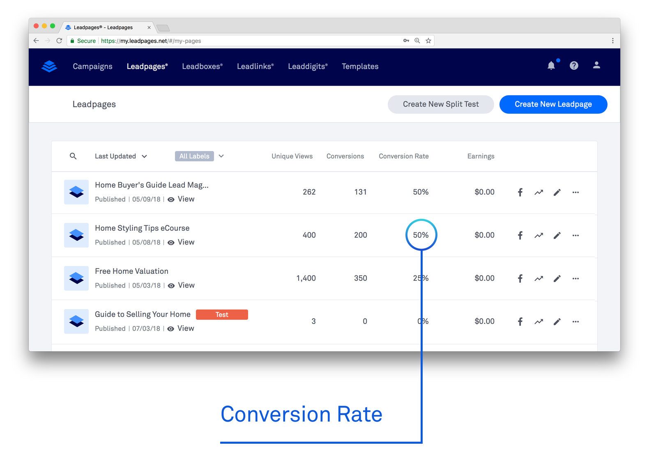This screenshot has width=649, height=470.
Task: Open Home Buyer's Guide thumbnail
Action: (x=76, y=192)
